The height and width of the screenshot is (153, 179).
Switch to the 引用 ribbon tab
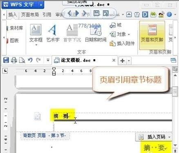47,14
